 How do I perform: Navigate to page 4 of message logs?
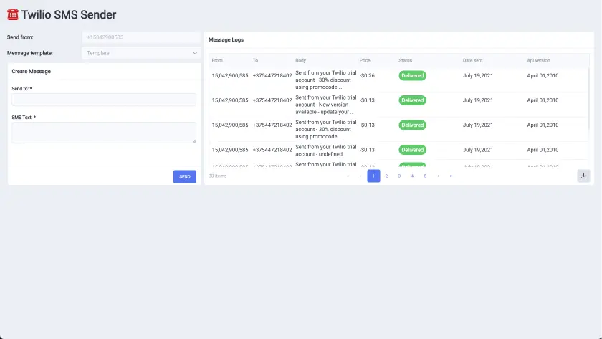pos(412,176)
